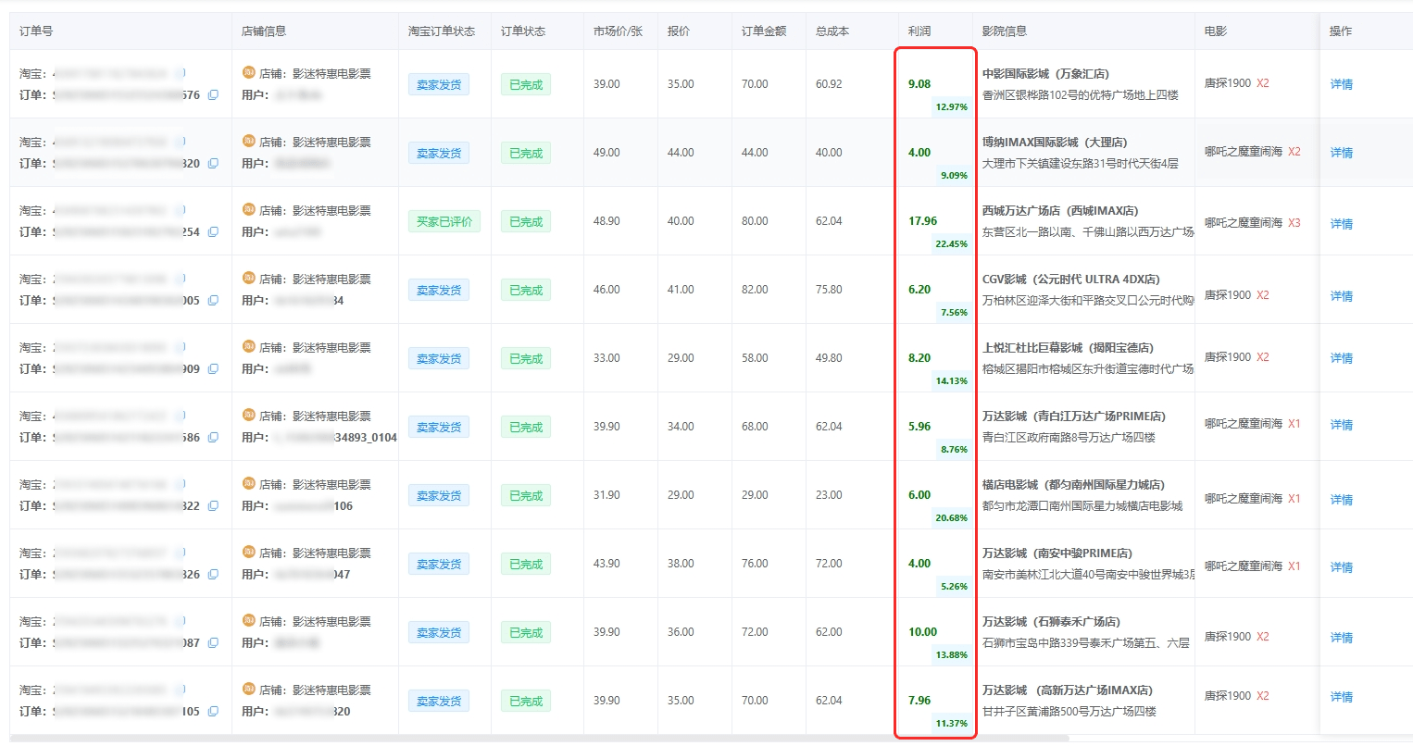Screen dimensions: 1413x746
Task: Click total cost 75.80
Action: click(x=829, y=290)
